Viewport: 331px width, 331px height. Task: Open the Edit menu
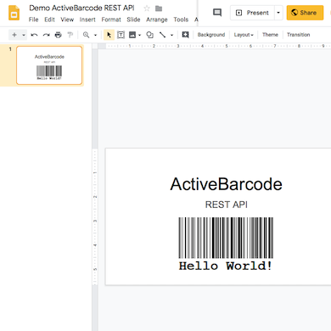(49, 20)
